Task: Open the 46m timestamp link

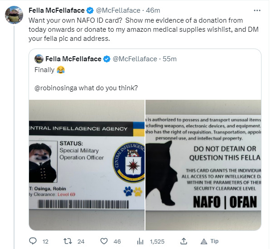Action: [x=153, y=10]
